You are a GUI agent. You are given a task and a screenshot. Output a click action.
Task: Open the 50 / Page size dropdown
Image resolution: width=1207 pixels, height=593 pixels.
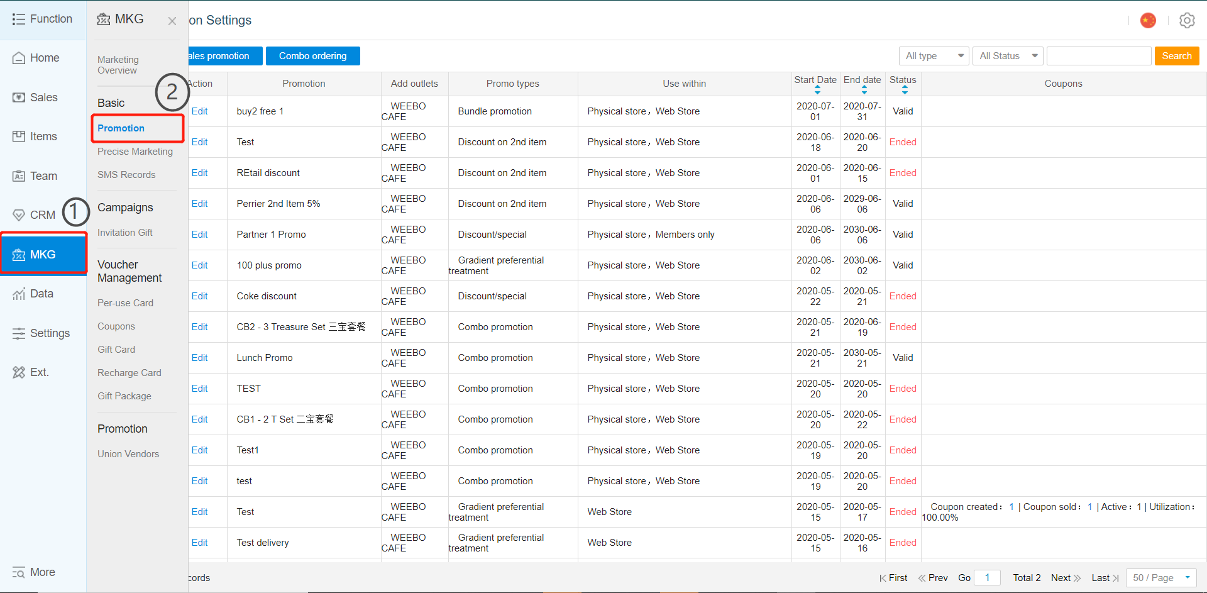1161,578
